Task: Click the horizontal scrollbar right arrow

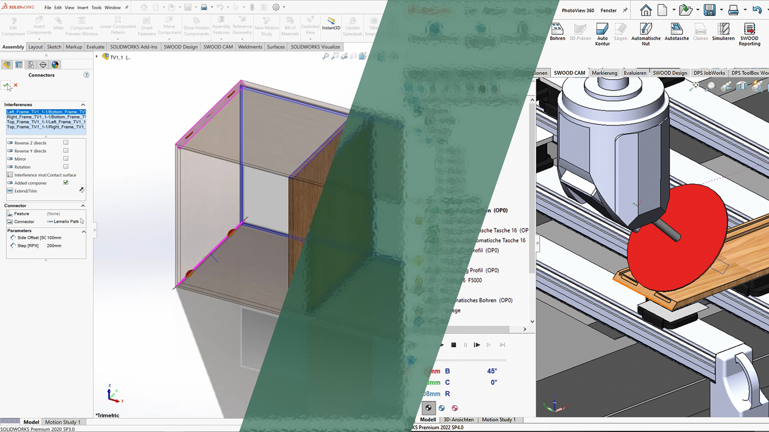Action: click(525, 329)
